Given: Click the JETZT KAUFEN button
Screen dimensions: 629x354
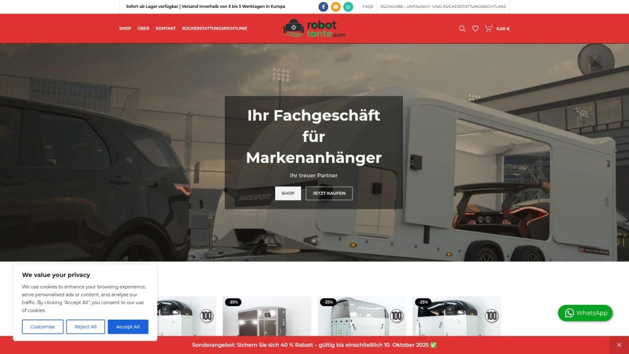Looking at the screenshot, I should point(329,193).
